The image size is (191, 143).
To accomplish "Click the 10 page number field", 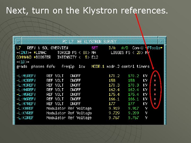I will (x=23, y=62).
